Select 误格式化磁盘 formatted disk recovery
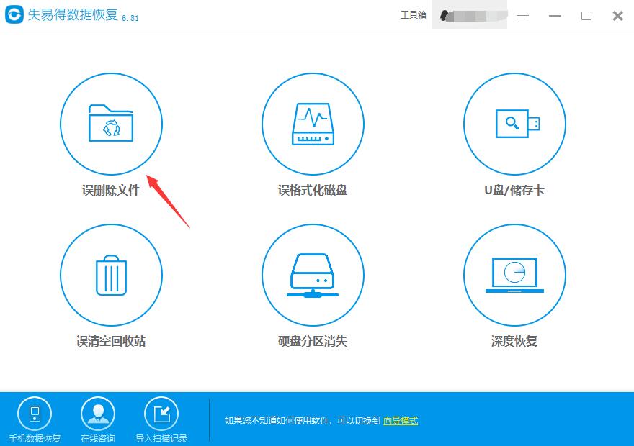 point(313,124)
